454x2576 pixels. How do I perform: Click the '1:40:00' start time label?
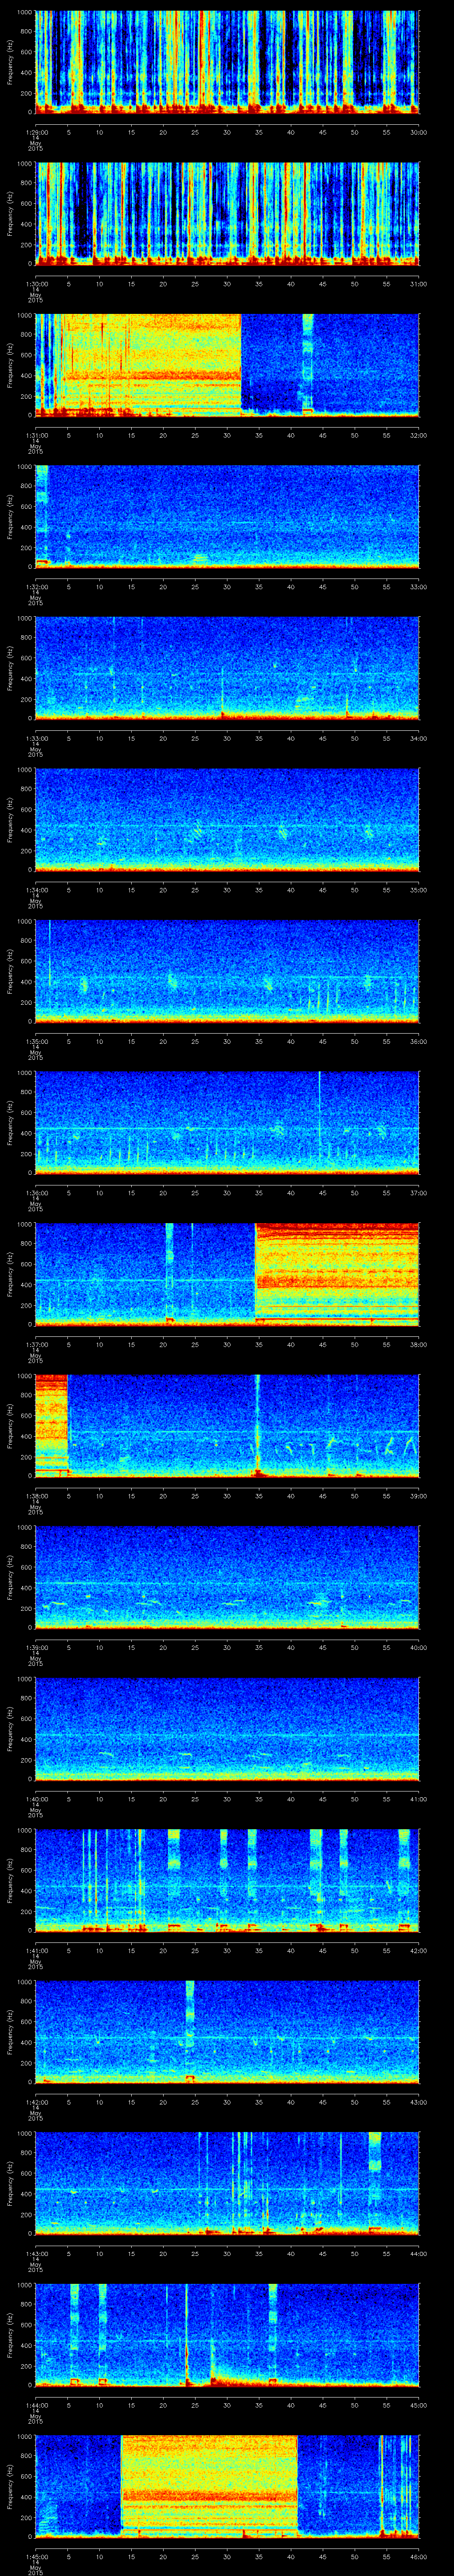coord(36,1798)
